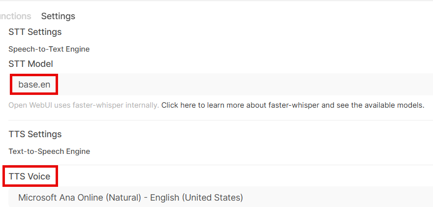Click the TTS Voice label
This screenshot has width=433, height=207.
pyautogui.click(x=30, y=176)
